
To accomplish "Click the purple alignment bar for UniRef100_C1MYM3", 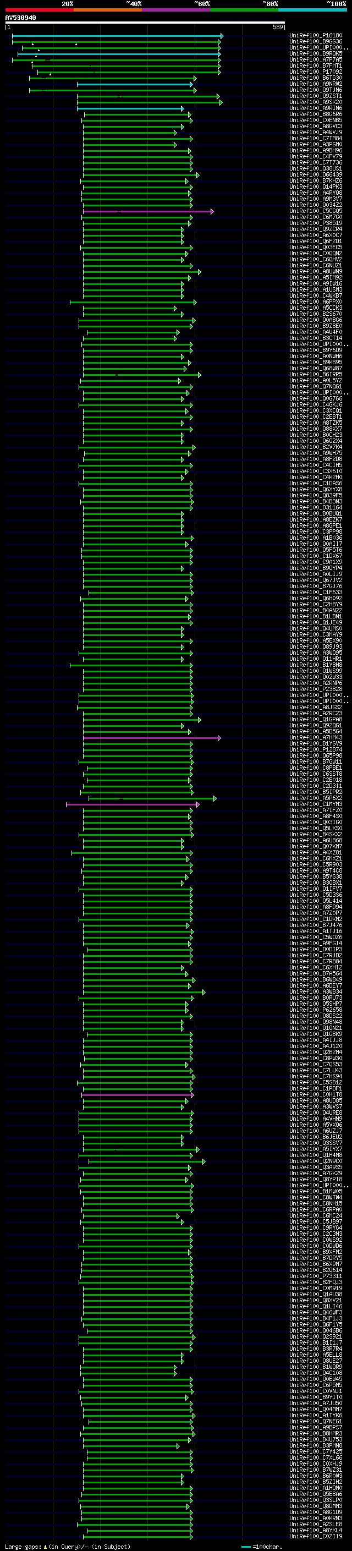I will [132, 804].
